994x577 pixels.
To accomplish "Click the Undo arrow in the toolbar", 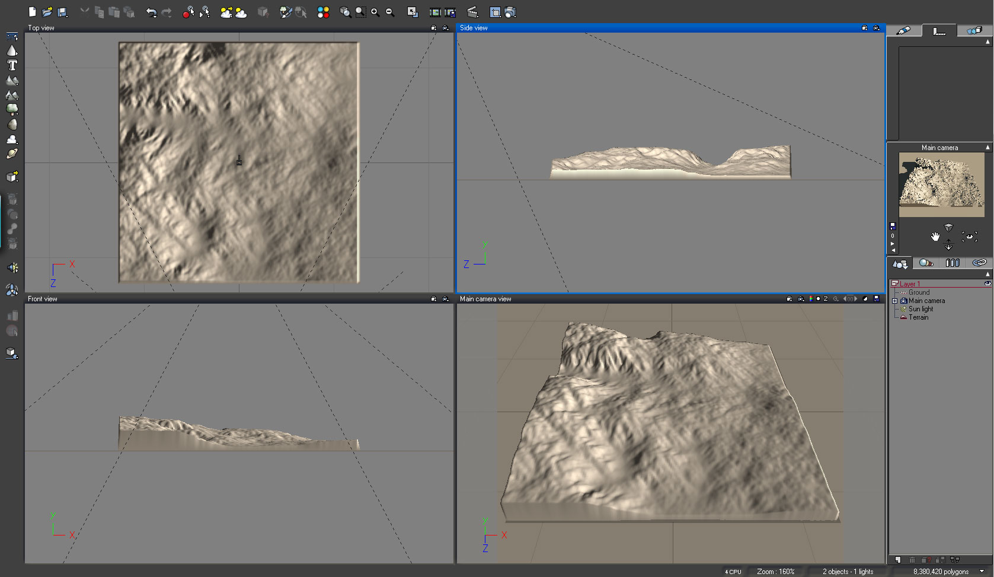I will (x=151, y=12).
